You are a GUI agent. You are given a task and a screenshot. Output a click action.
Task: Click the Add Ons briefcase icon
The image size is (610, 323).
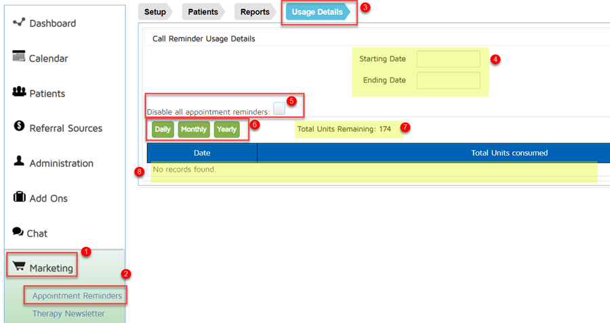(x=19, y=197)
